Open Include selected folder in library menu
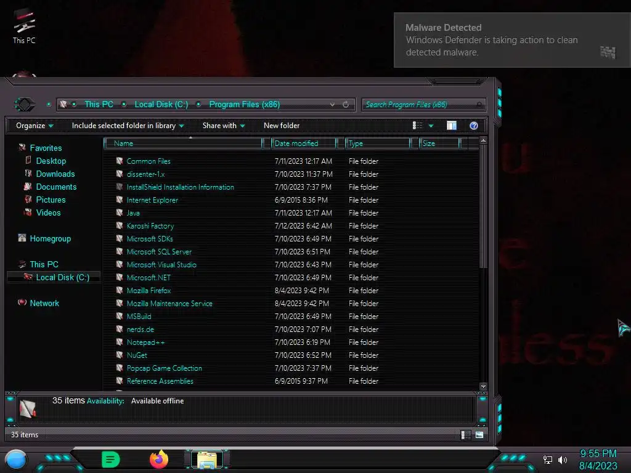 pos(128,126)
